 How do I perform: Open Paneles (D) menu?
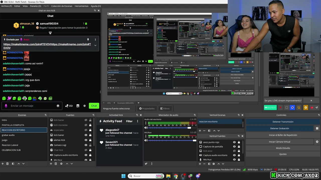[36, 6]
